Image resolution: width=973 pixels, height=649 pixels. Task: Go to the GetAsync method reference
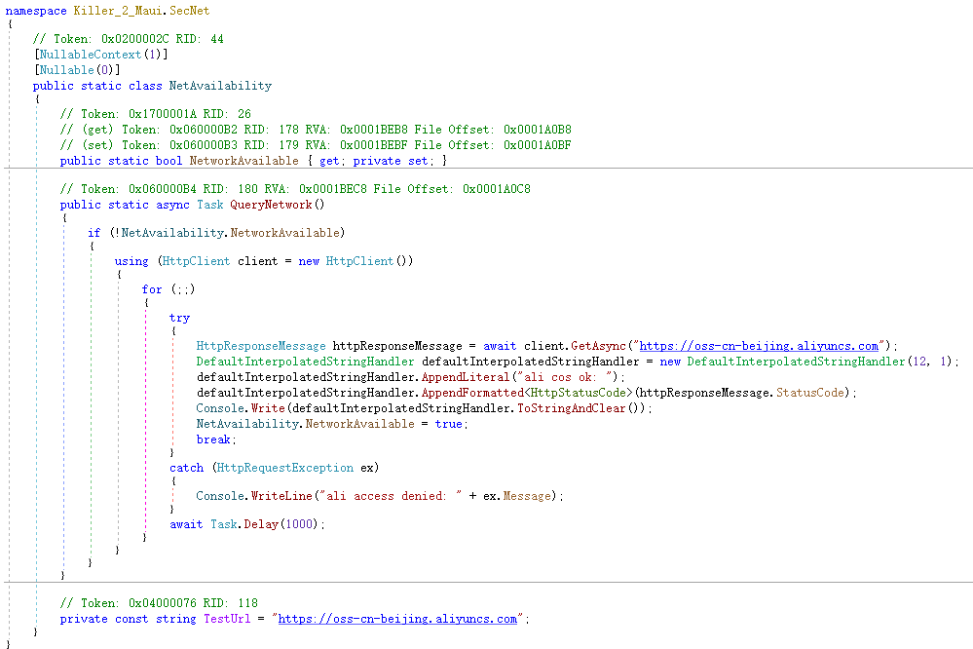tap(598, 346)
